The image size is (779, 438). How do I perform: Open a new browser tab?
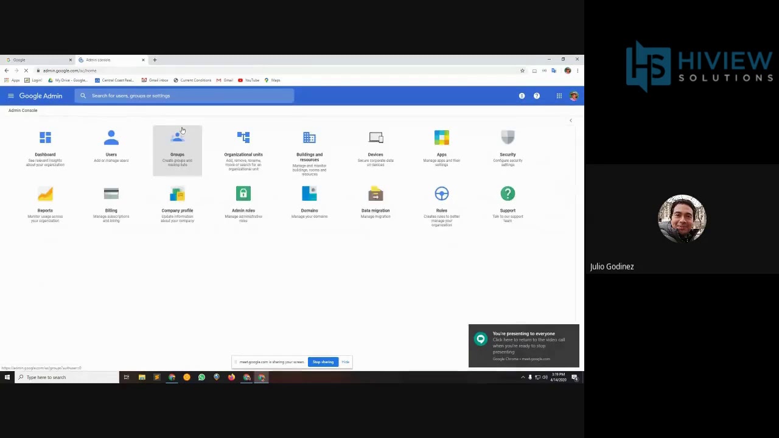click(x=155, y=60)
